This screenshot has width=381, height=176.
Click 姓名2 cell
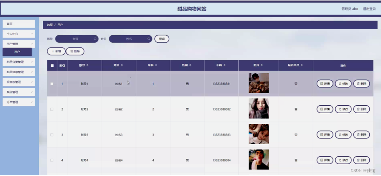(x=119, y=109)
